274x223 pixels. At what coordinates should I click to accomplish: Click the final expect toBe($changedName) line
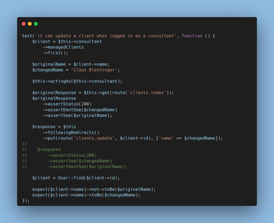point(86,195)
